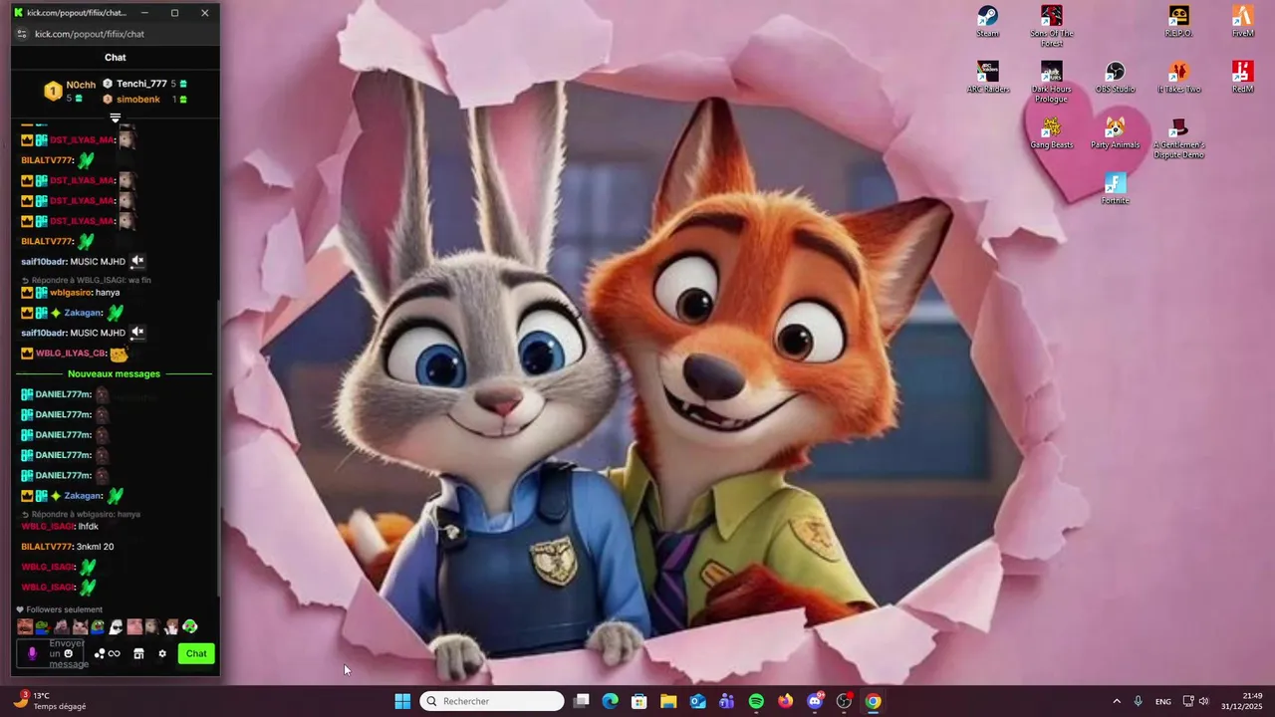Open the OBS Studio desktop shortcut

tap(1116, 77)
